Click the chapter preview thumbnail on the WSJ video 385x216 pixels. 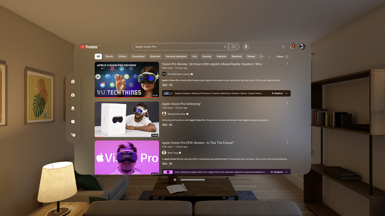(168, 93)
